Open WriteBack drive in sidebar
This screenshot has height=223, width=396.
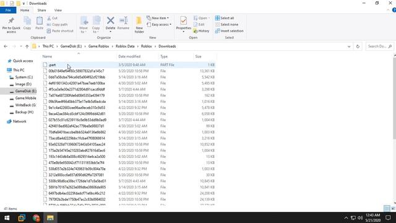click(23, 105)
